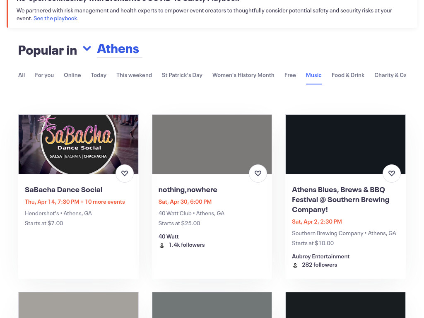Click the second-row card image under nothing,nowhere
This screenshot has width=424, height=318.
(212, 305)
